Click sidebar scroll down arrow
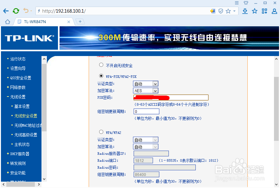 point(44,179)
